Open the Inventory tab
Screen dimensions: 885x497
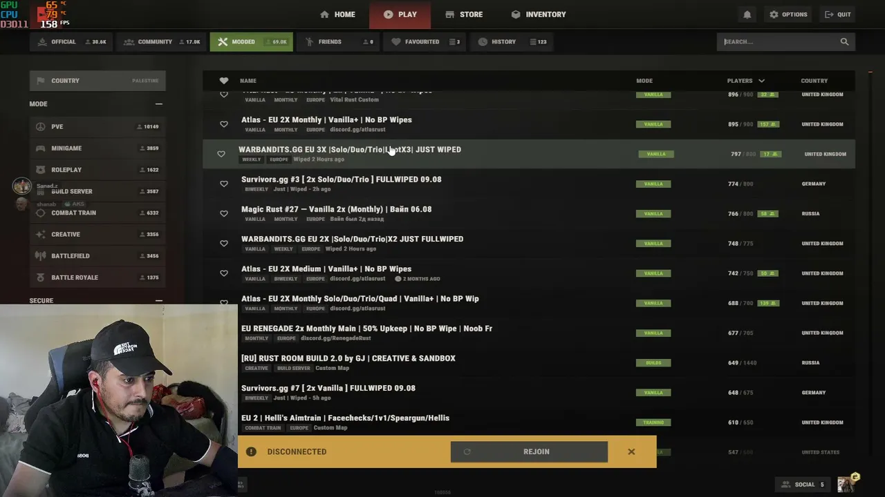click(x=539, y=14)
